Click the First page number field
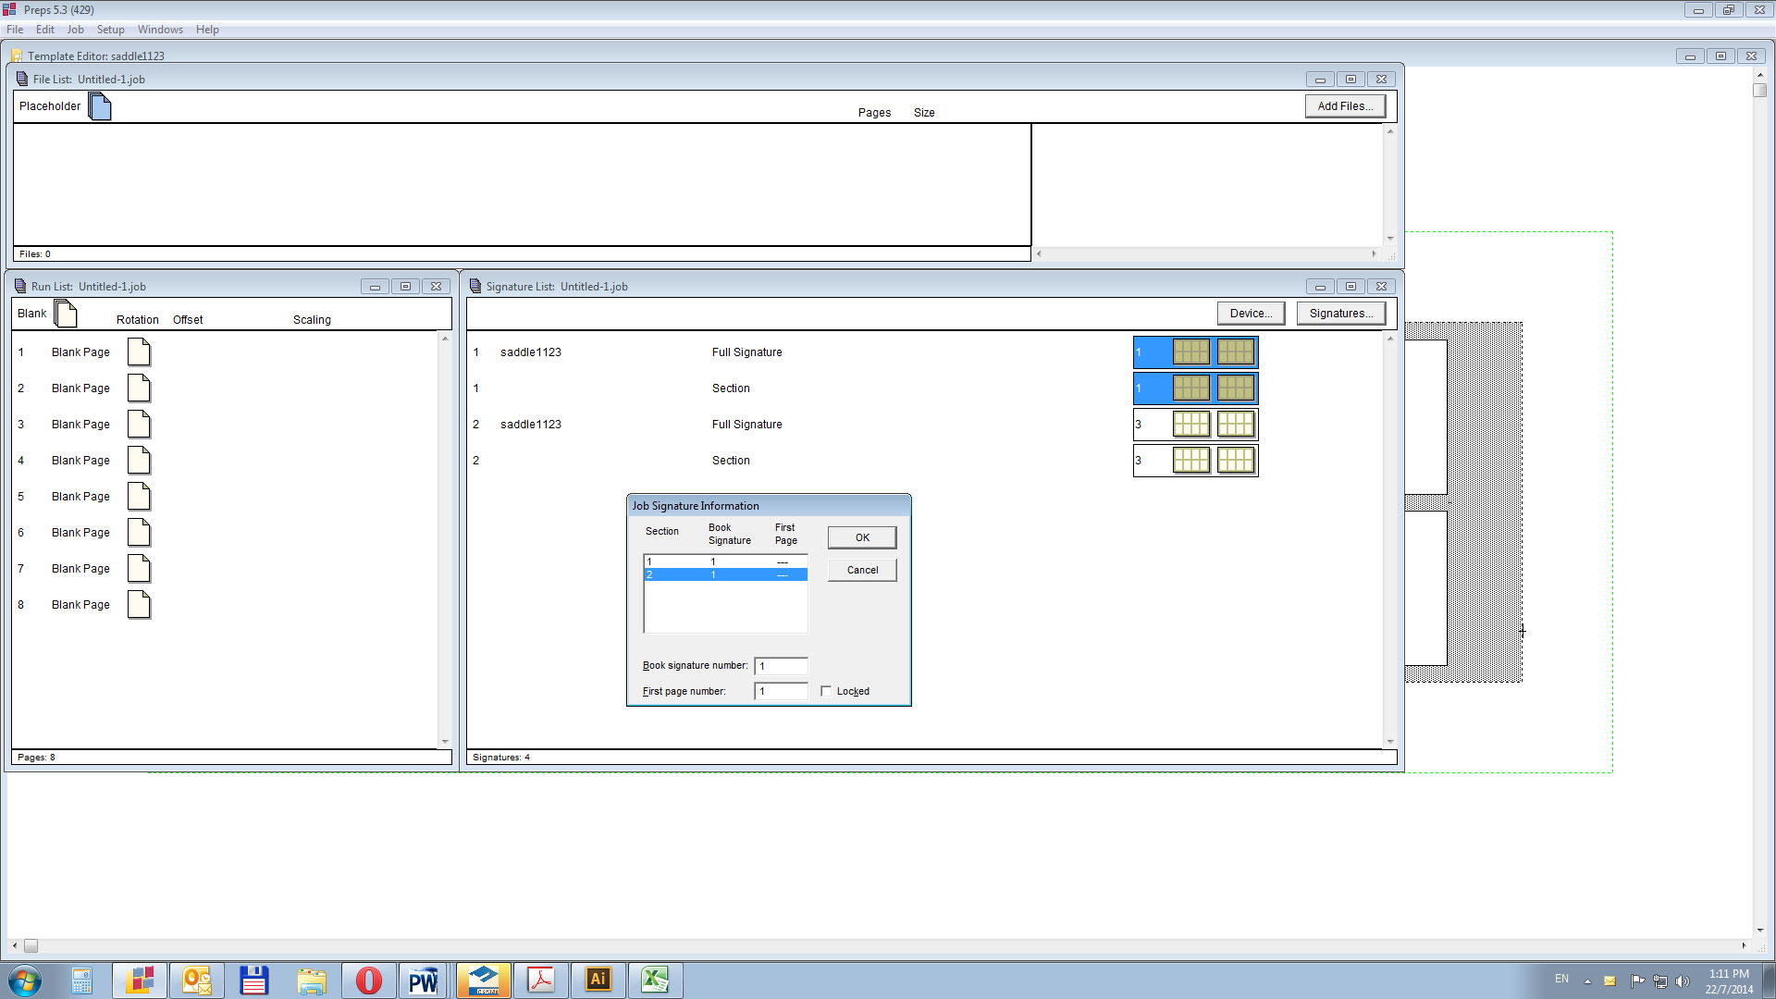Viewport: 1776px width, 999px height. 782,691
